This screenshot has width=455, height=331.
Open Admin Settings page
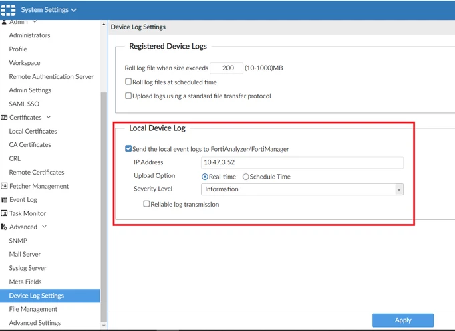(x=30, y=90)
